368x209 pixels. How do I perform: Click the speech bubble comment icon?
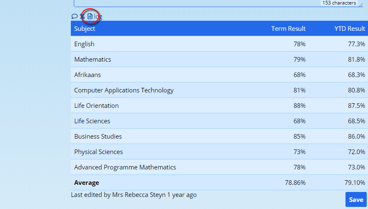[x=74, y=17]
